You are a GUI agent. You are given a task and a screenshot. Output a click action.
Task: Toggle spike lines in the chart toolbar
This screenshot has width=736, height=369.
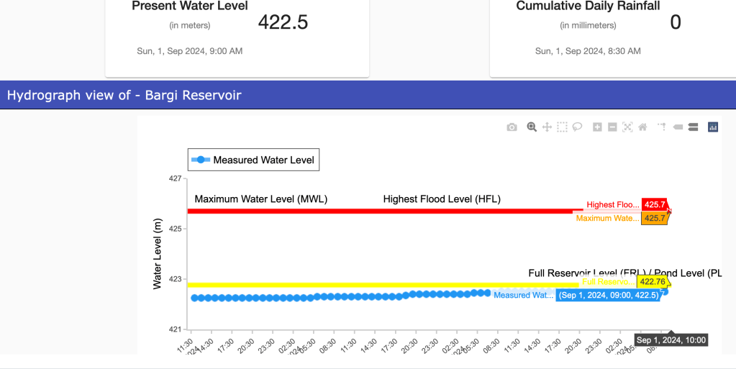click(662, 127)
